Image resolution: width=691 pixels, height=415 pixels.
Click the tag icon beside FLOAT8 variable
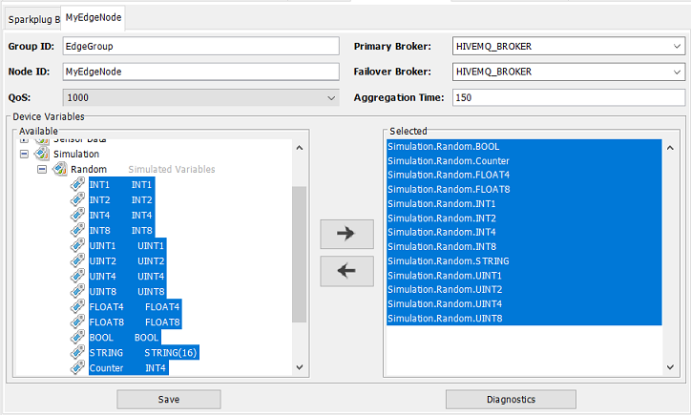[x=78, y=322]
